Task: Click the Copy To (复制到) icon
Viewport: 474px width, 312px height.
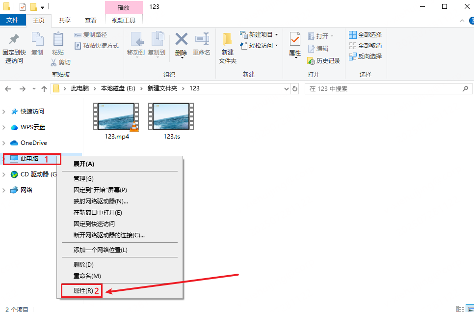Action: [x=157, y=39]
